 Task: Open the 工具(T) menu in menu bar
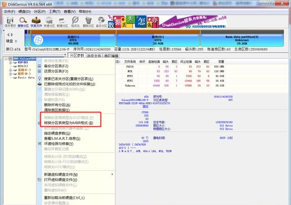click(55, 11)
